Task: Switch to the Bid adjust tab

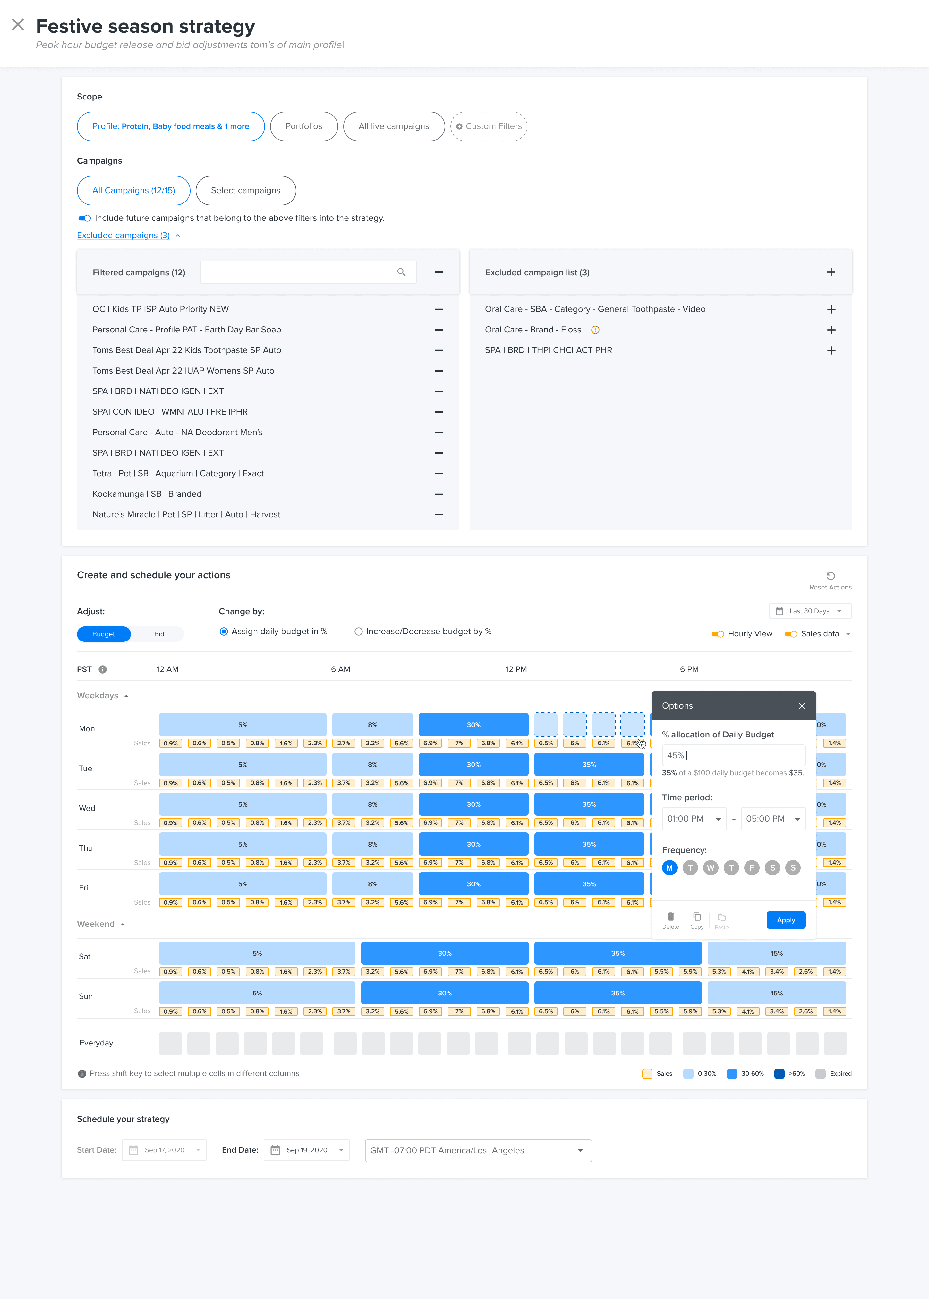Action: [x=159, y=634]
